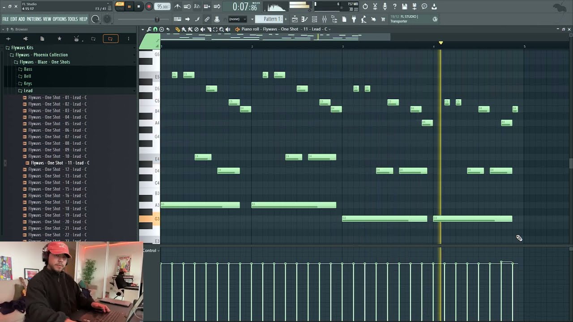Click the master pitch knob
Image resolution: width=573 pixels, height=322 pixels.
(x=107, y=19)
